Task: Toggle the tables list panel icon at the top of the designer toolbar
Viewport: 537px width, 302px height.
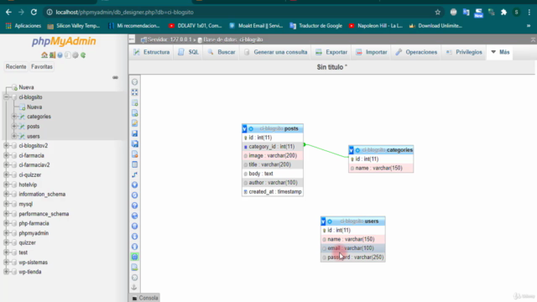Action: click(134, 82)
